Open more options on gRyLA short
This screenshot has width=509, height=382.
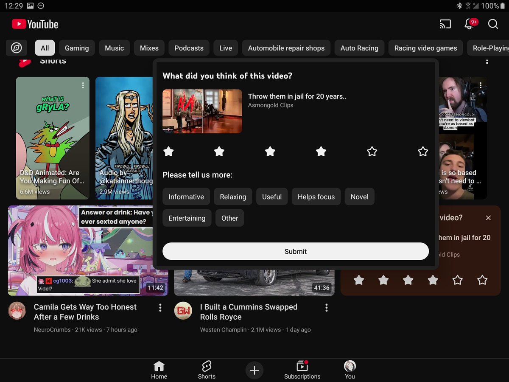(83, 85)
